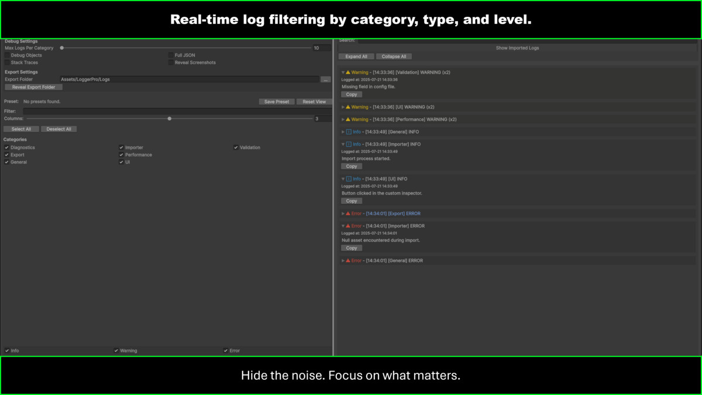Click the '[14:34:01] [Export] ERROR' header text
702x395 pixels.
(393, 213)
